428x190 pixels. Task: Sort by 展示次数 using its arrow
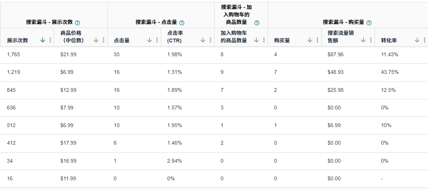click(x=43, y=40)
